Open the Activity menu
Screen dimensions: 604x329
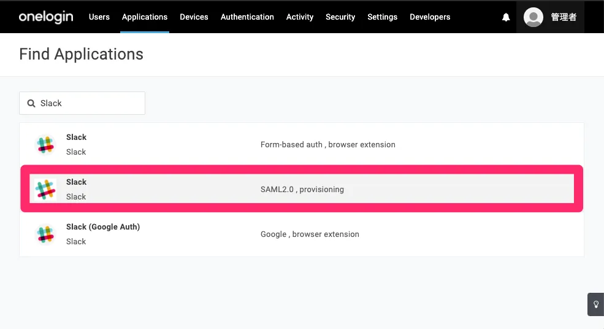(300, 17)
